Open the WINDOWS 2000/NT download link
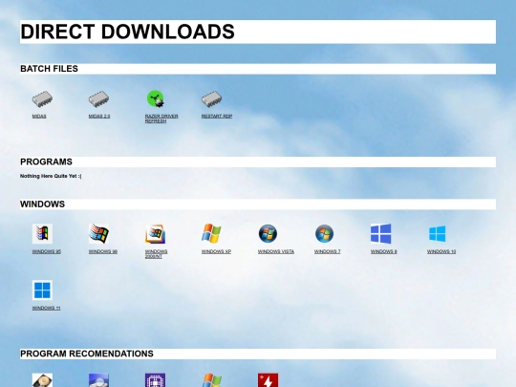 pos(156,254)
